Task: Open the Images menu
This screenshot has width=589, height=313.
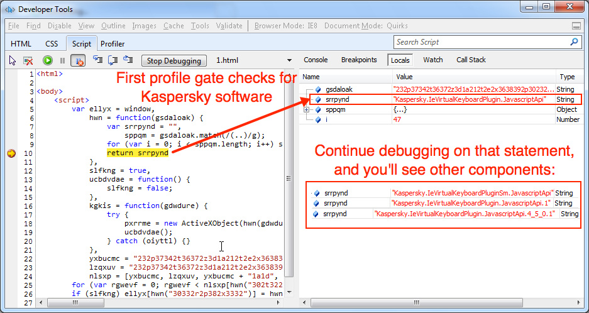Action: [144, 26]
